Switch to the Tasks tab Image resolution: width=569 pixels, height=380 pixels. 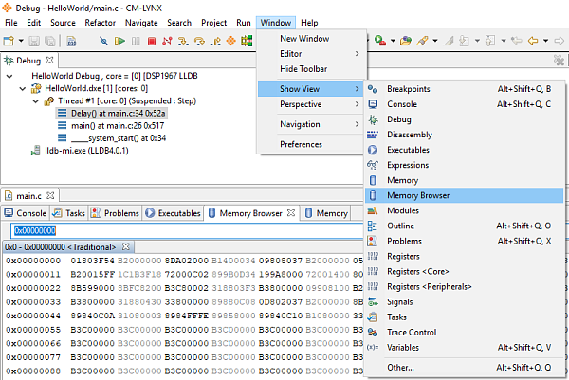(68, 213)
